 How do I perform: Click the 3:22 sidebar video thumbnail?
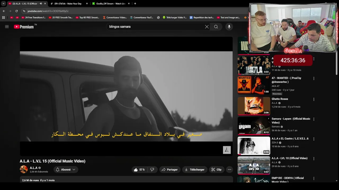point(254,65)
